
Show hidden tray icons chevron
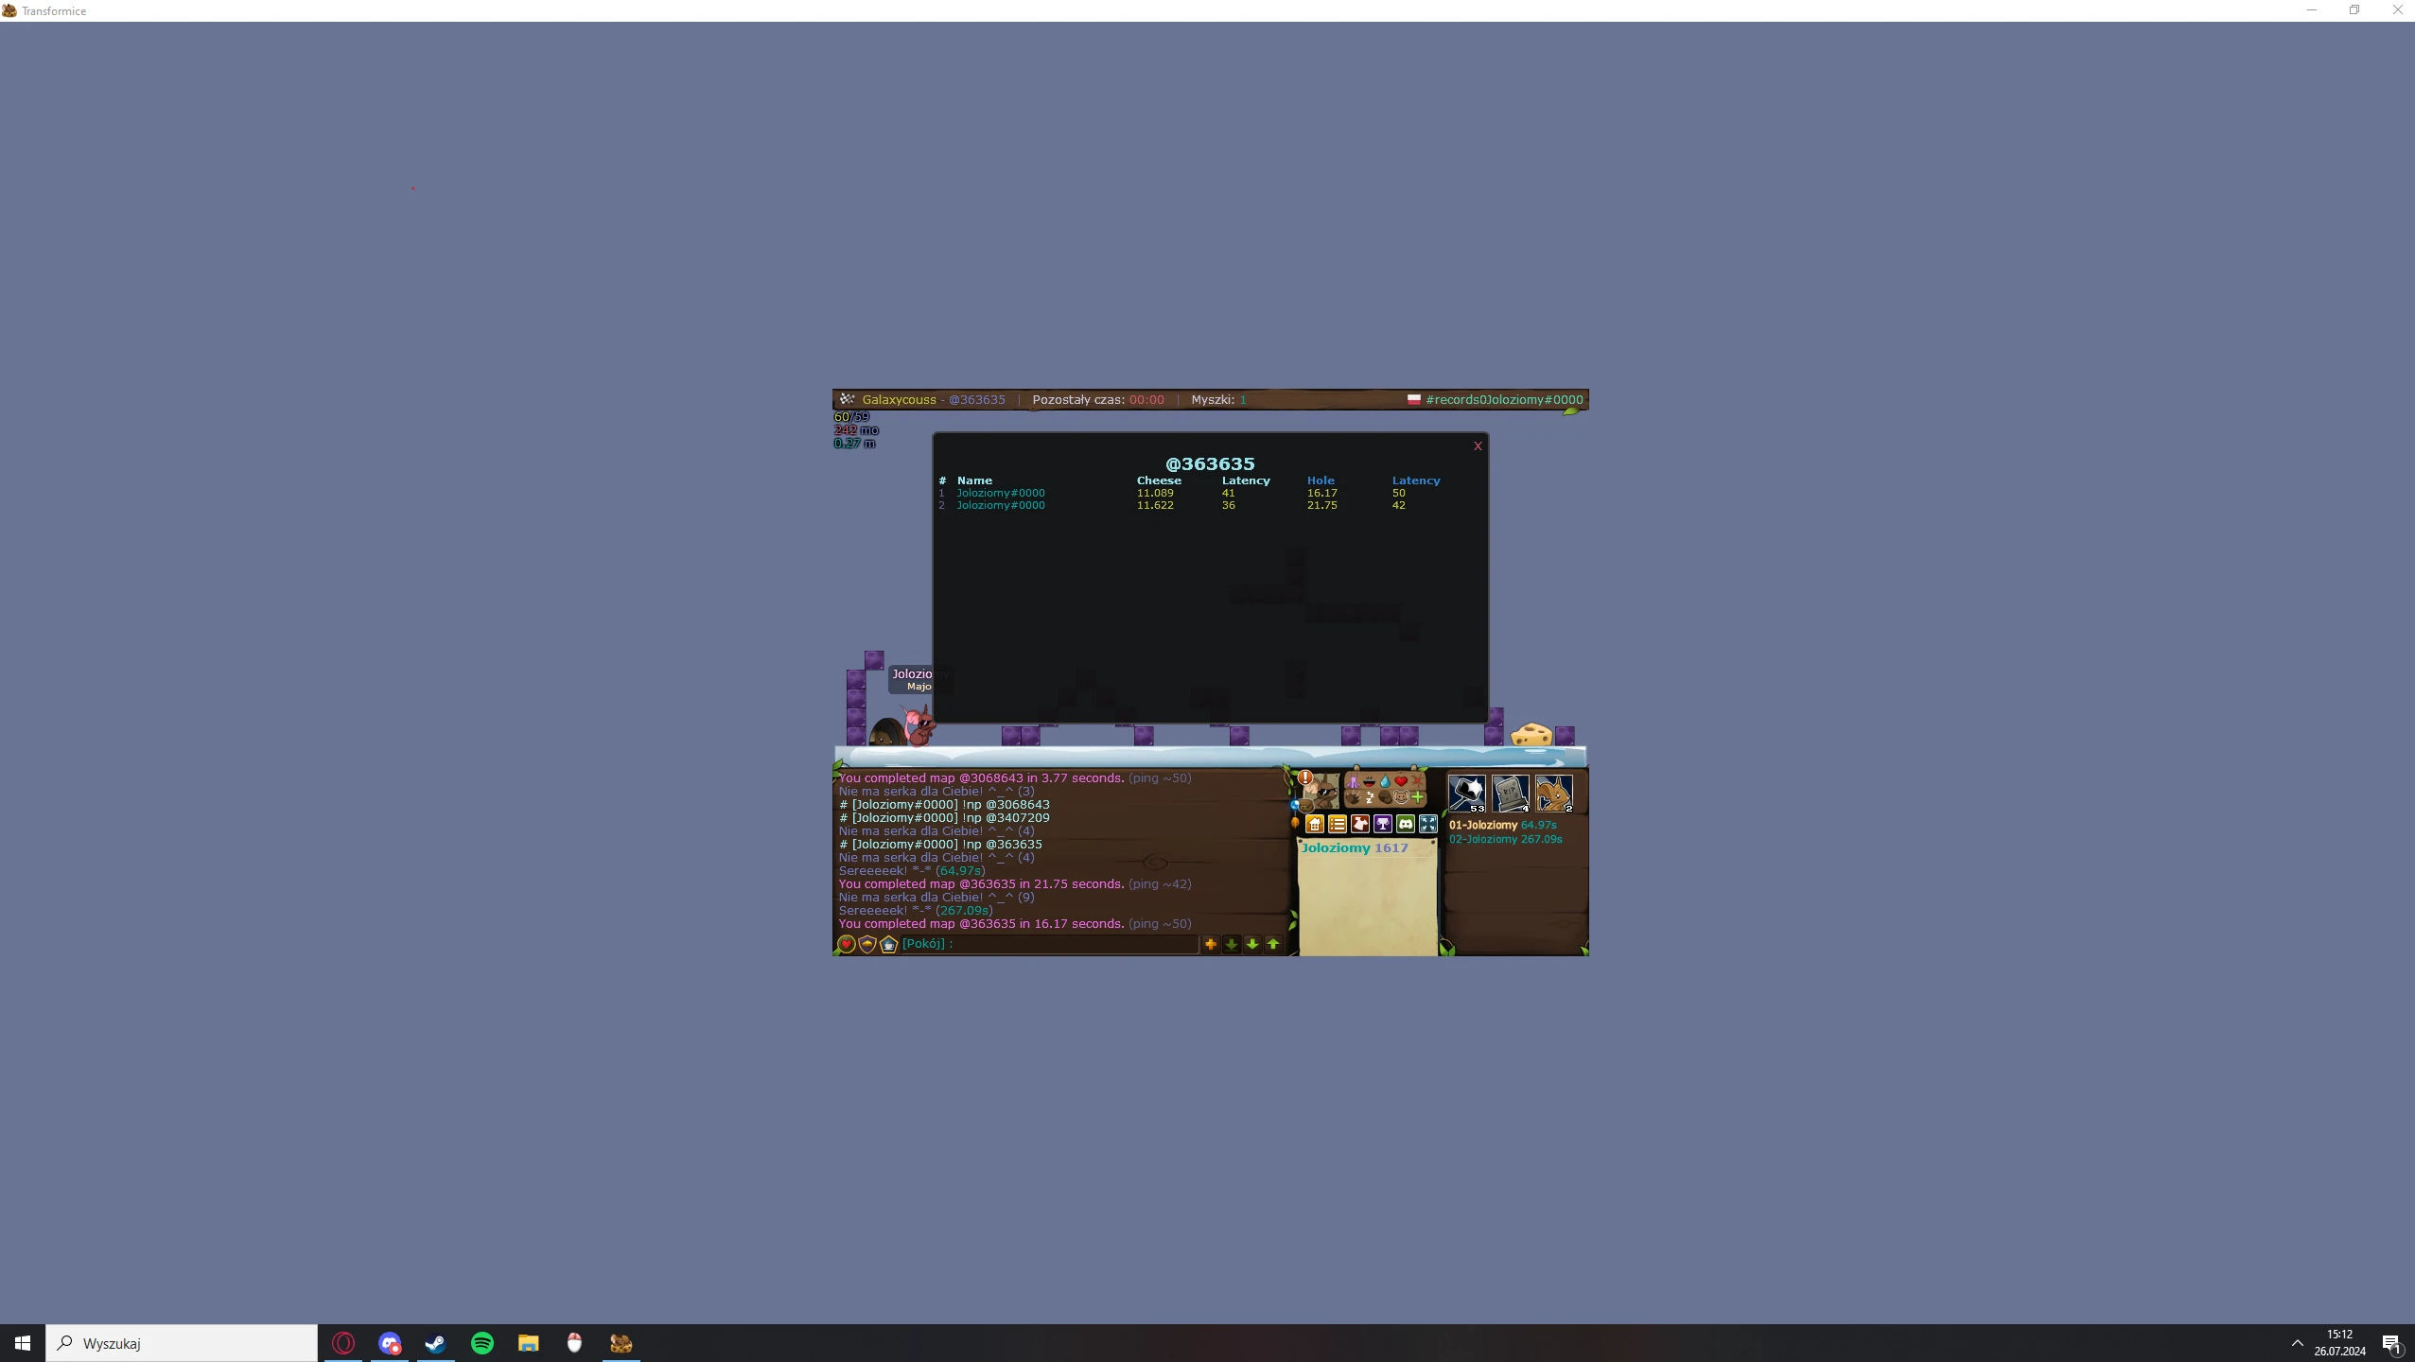click(x=2297, y=1343)
